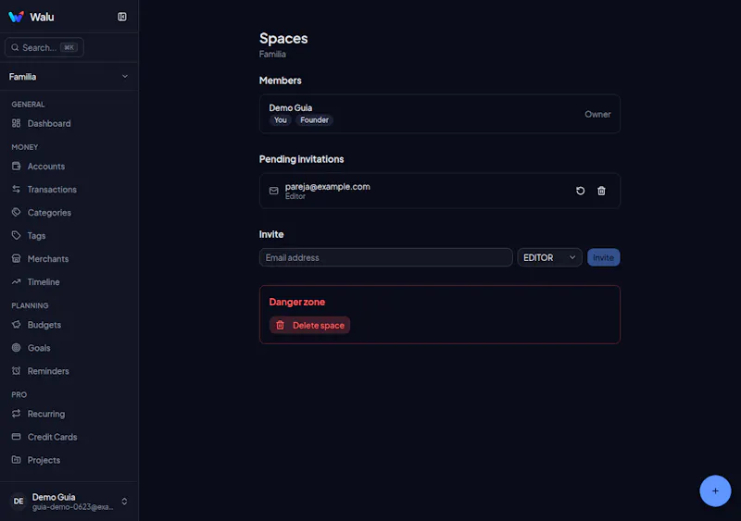
Task: Click the Credit Cards card icon
Action: point(16,437)
